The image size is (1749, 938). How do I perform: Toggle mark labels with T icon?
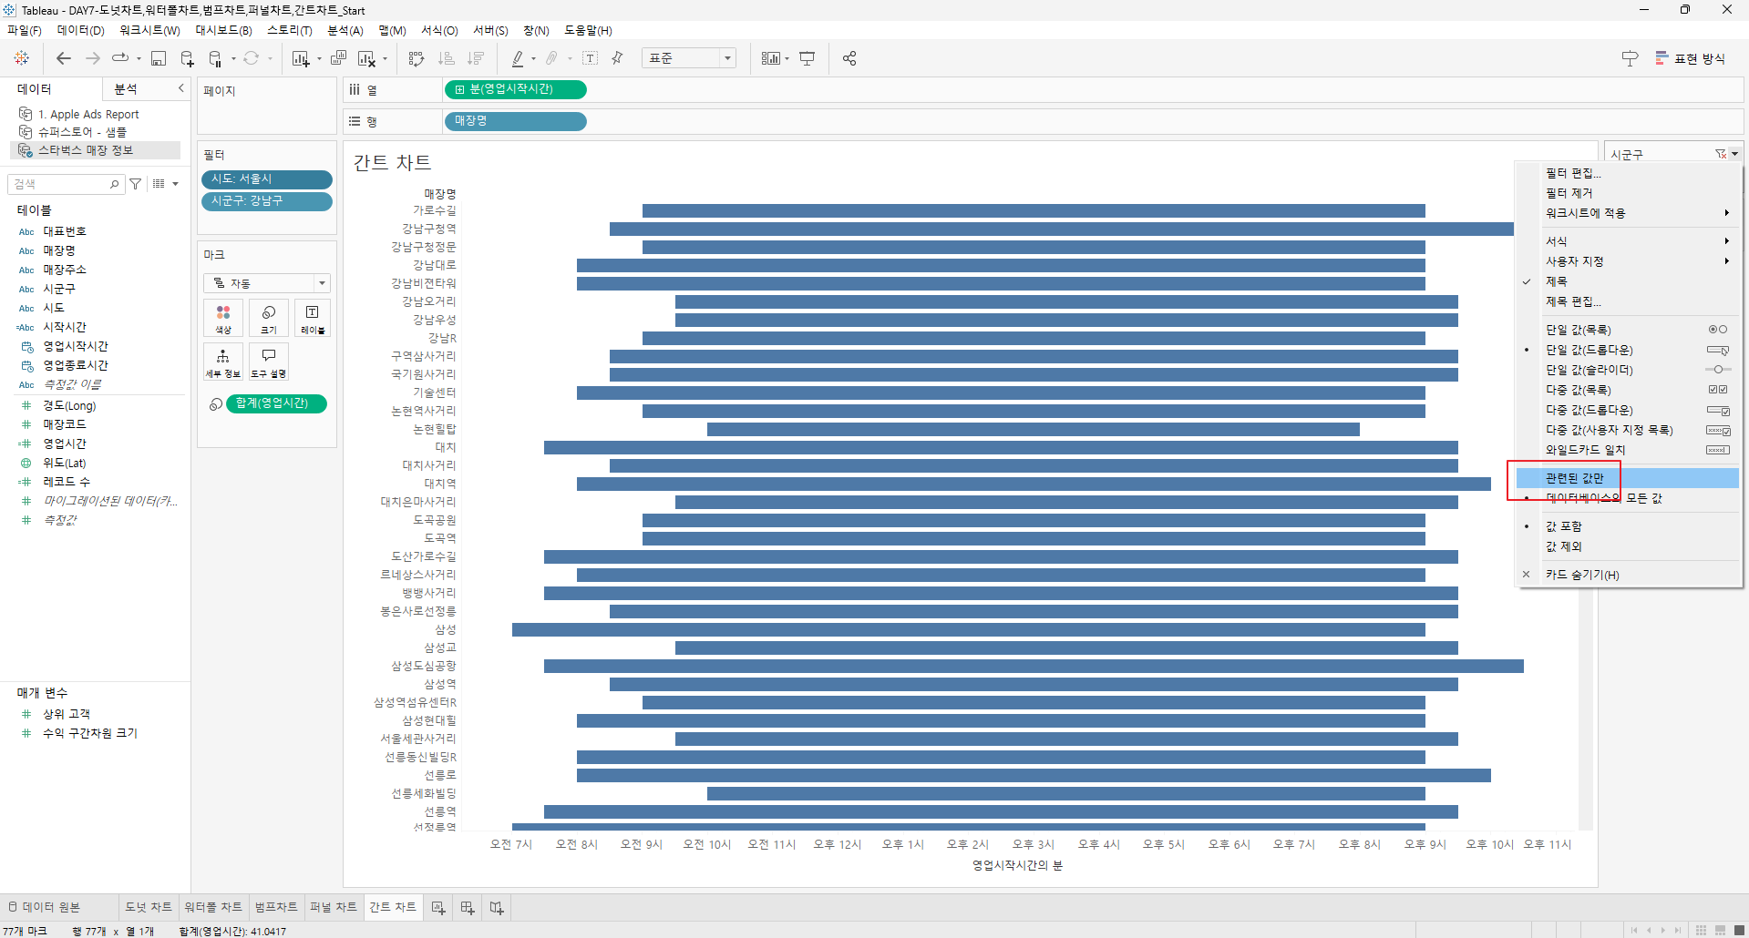(x=591, y=58)
